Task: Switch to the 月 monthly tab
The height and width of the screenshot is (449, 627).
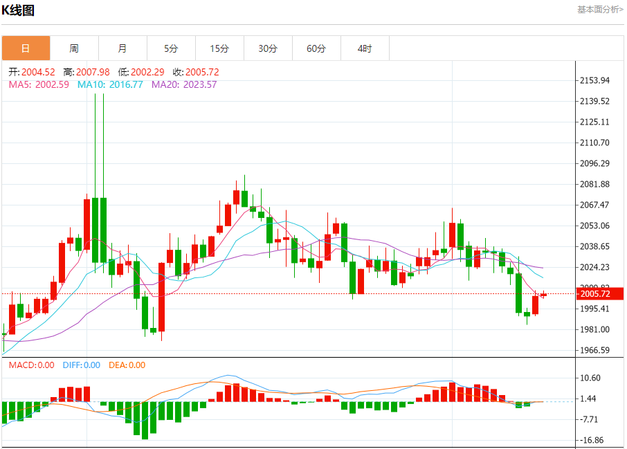Action: pyautogui.click(x=122, y=48)
